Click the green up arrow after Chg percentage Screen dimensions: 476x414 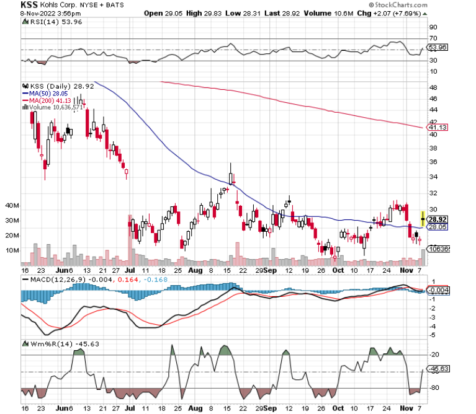[x=424, y=14]
